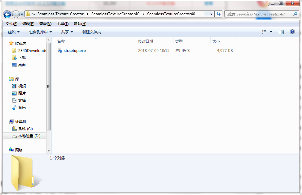Click the 图片 picture icon
Image resolution: width=302 pixels, height=195 pixels.
[14, 93]
